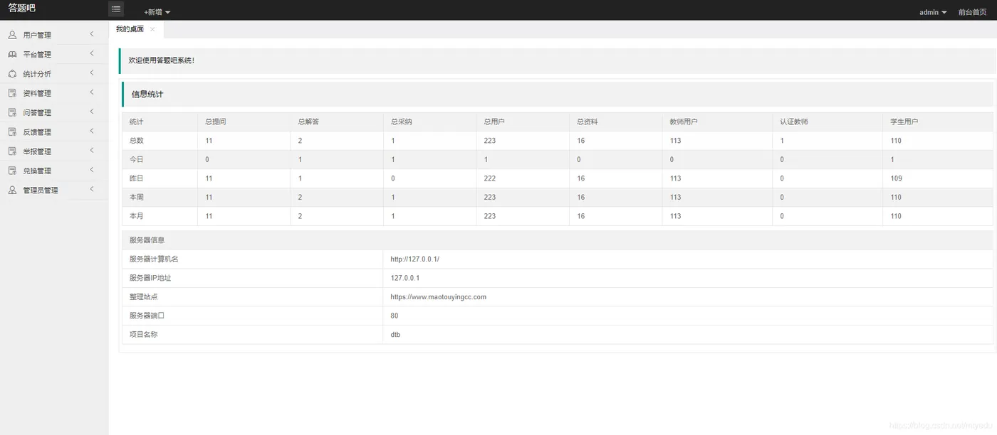Go to 前台首页 link
Screen dimensions: 997x435
[972, 12]
